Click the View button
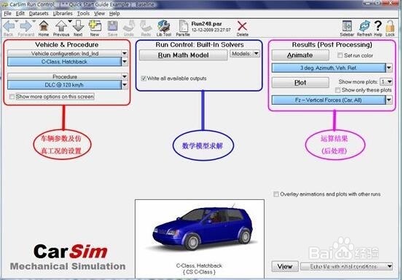The height and width of the screenshot is (280, 403). (x=285, y=266)
